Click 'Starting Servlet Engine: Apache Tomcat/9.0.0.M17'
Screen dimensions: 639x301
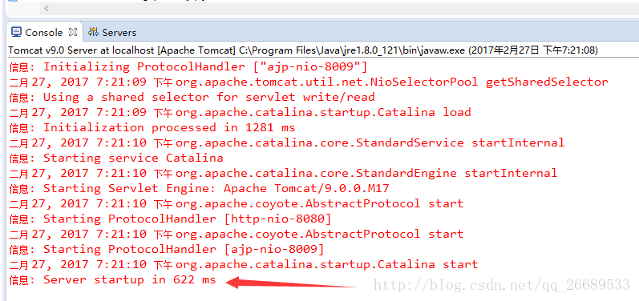200,188
